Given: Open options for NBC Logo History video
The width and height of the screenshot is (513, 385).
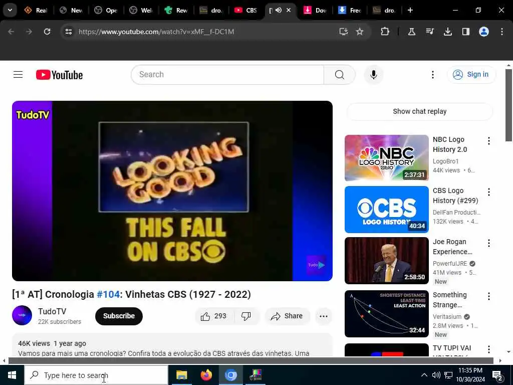Looking at the screenshot, I should pyautogui.click(x=488, y=141).
